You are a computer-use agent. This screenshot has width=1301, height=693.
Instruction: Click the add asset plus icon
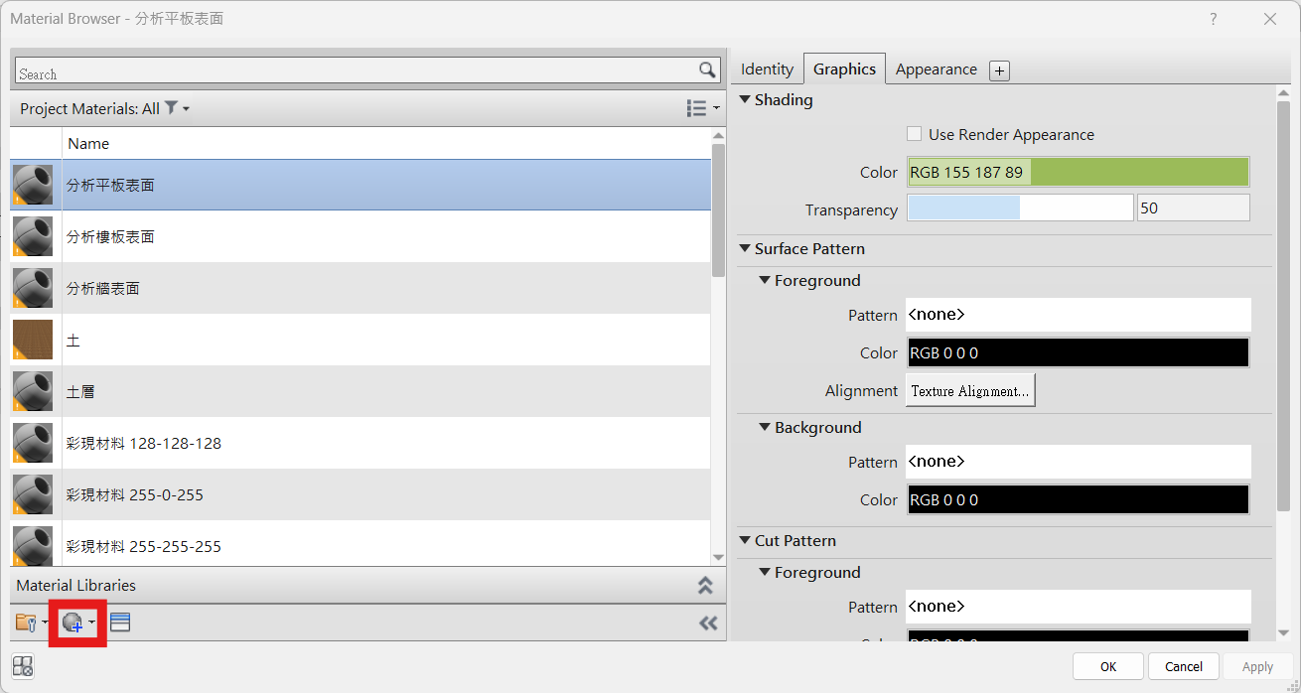(999, 70)
